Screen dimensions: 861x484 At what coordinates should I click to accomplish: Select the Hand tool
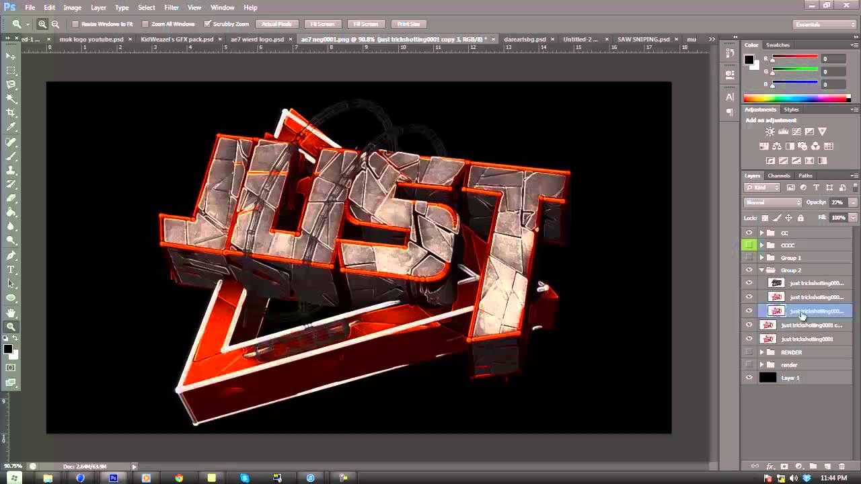pos(11,313)
